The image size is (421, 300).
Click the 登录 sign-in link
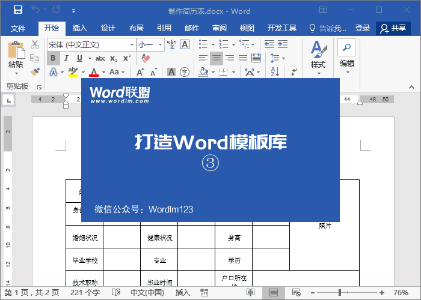(x=363, y=28)
